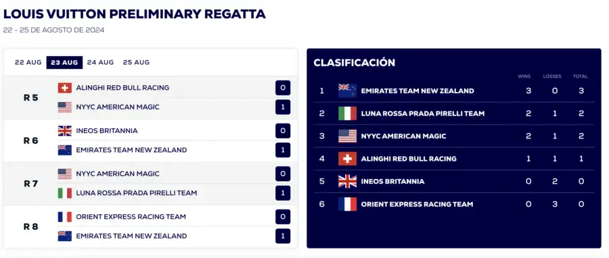Switch to the 22 AUG tab
The width and height of the screenshot is (609, 258).
pyautogui.click(x=28, y=62)
